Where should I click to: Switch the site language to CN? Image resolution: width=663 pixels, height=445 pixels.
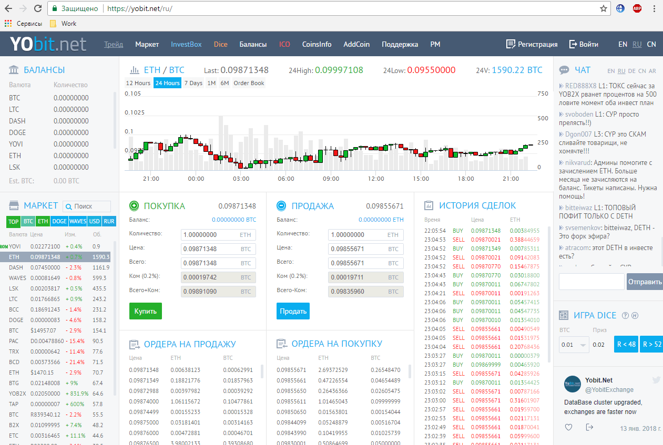[651, 45]
